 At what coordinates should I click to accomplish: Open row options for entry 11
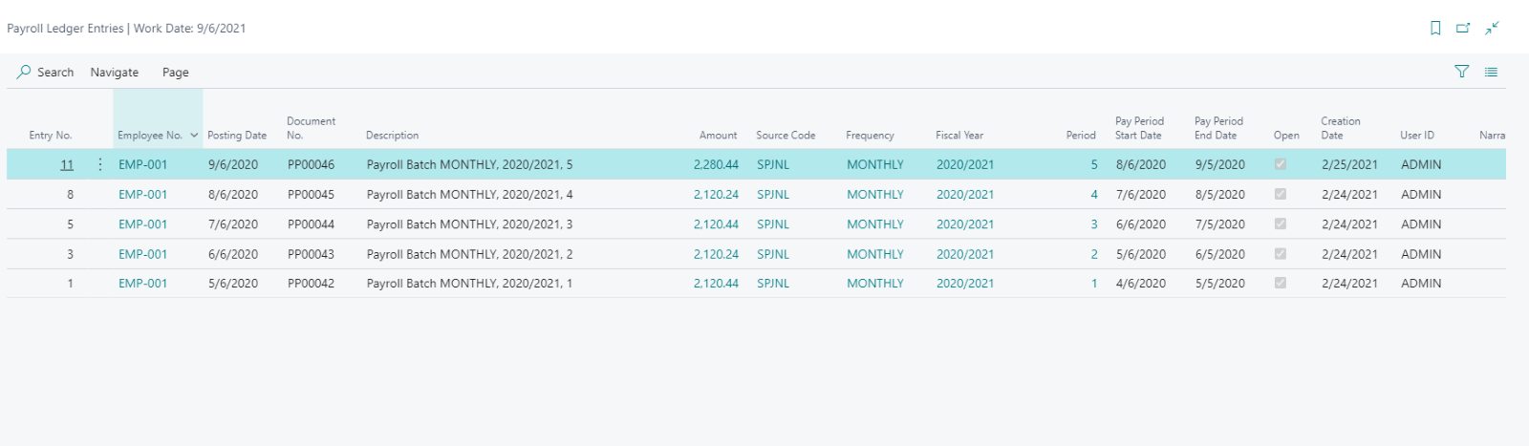click(x=100, y=164)
